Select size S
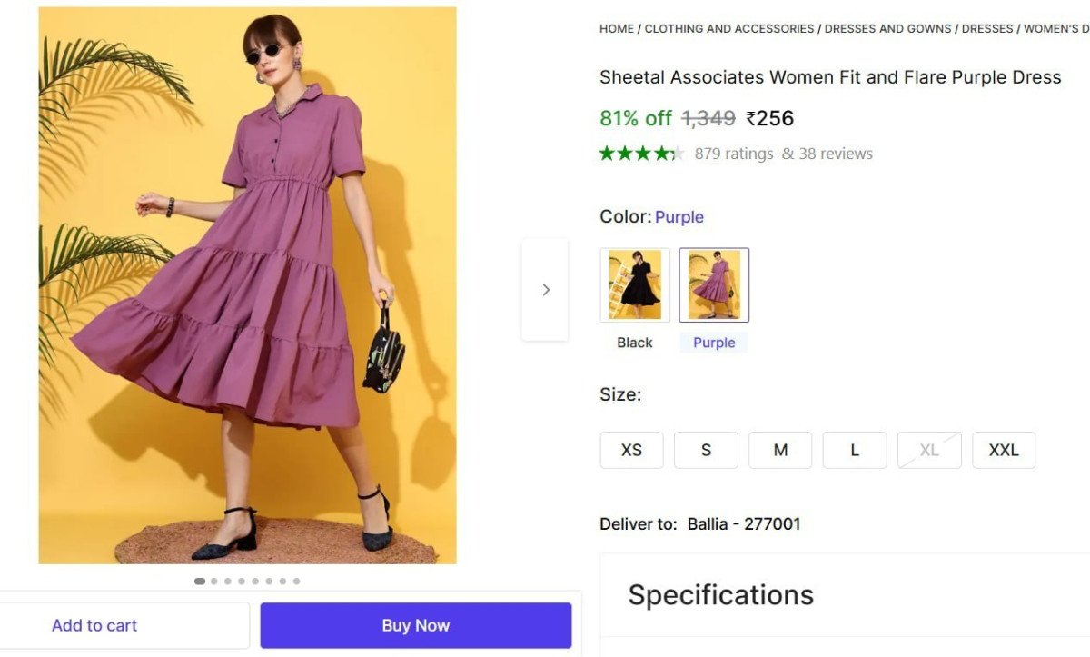 tap(706, 450)
